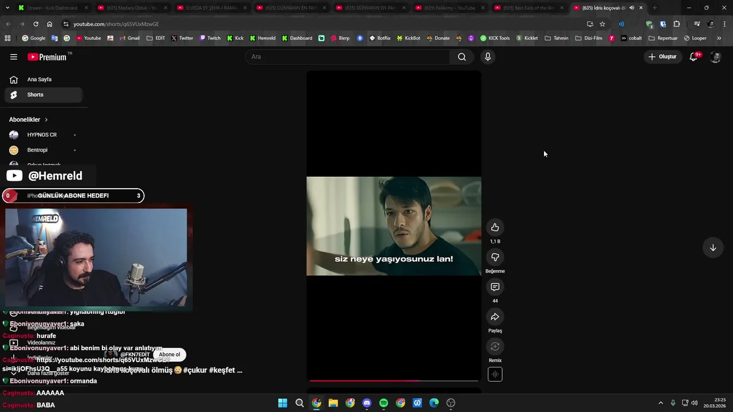Show hidden system tray icons
Image resolution: width=733 pixels, height=412 pixels.
click(660, 403)
